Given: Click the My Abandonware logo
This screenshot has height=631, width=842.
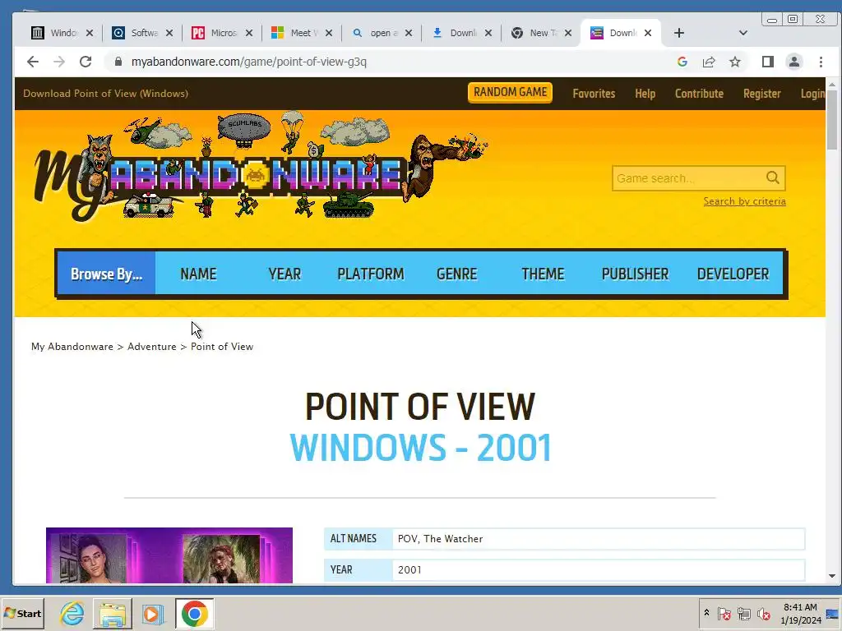Looking at the screenshot, I should (x=260, y=166).
